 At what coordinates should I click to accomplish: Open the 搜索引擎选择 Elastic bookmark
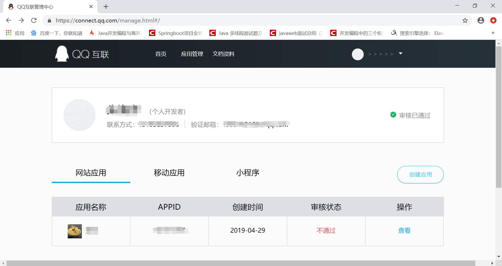[x=418, y=33]
